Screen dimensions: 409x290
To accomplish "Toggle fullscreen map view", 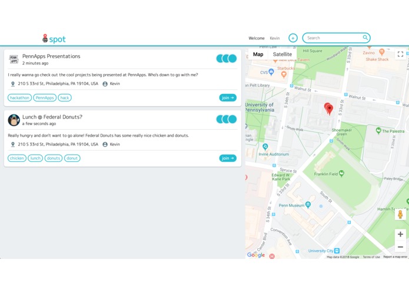I will tap(400, 54).
